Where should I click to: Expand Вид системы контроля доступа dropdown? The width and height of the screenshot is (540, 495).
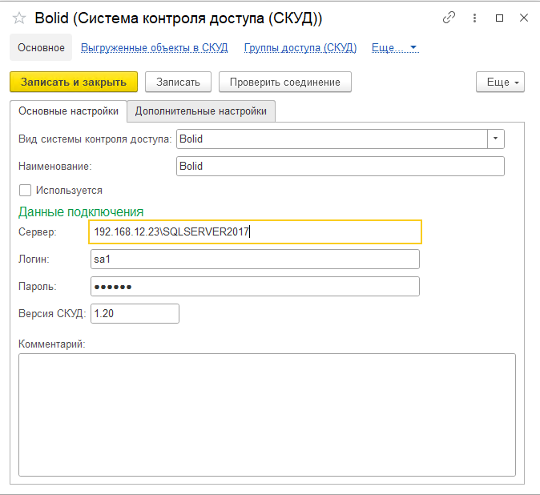click(496, 139)
